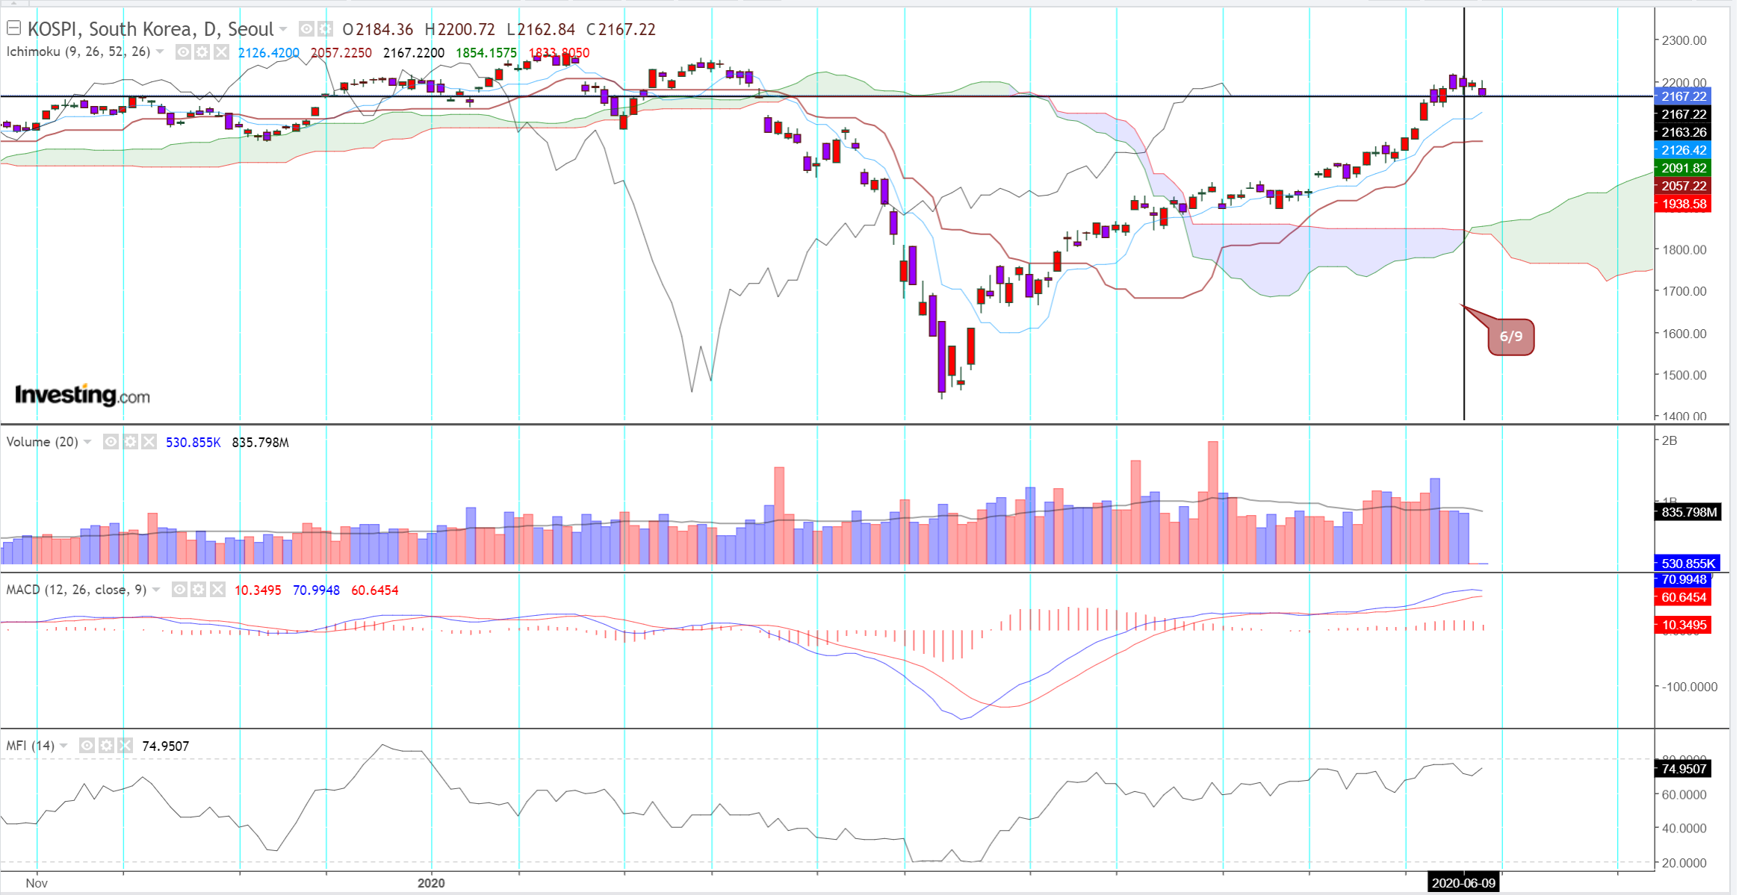This screenshot has height=895, width=1739.
Task: Remove the Ichimoku indicator with X
Action: [221, 52]
